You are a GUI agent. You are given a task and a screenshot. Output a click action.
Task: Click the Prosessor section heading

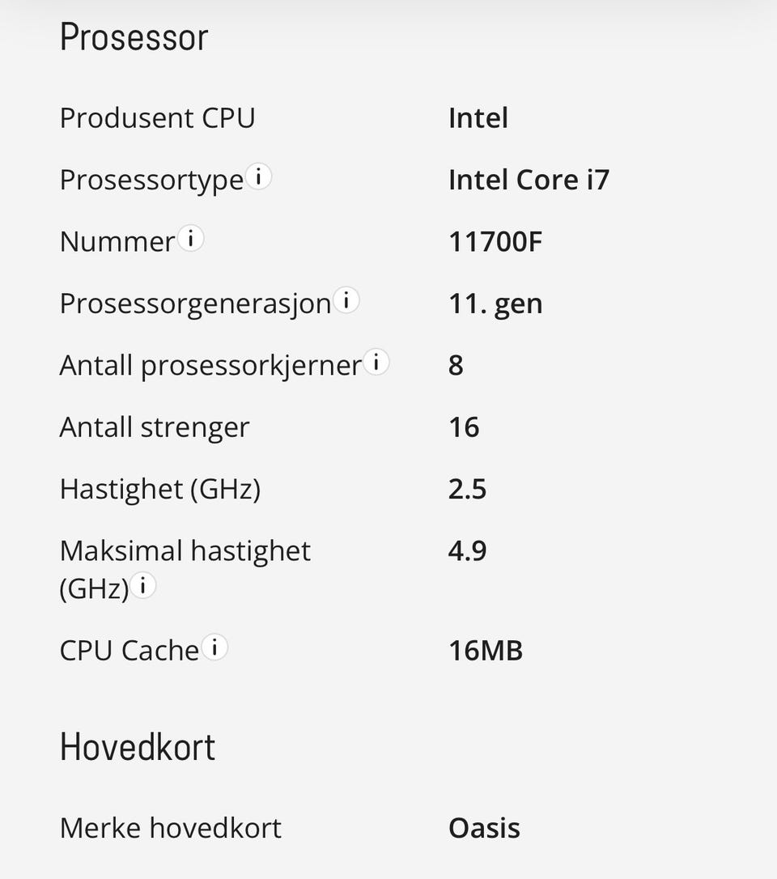tap(134, 37)
